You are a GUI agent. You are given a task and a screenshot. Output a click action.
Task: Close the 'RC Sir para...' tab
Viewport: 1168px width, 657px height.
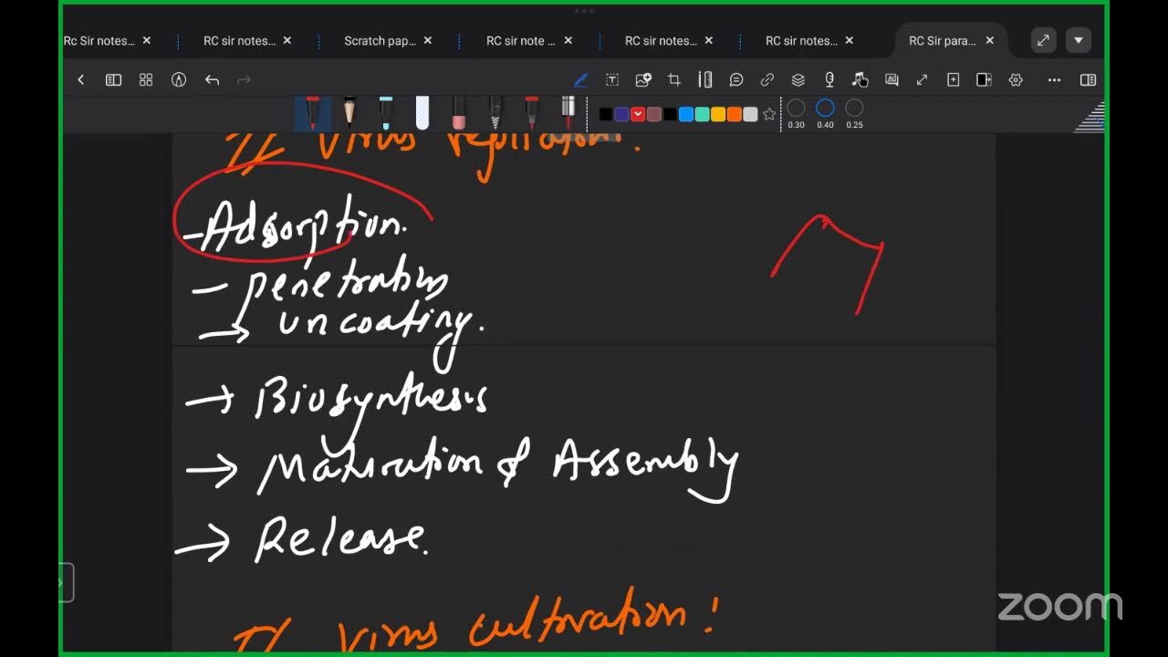coord(990,41)
